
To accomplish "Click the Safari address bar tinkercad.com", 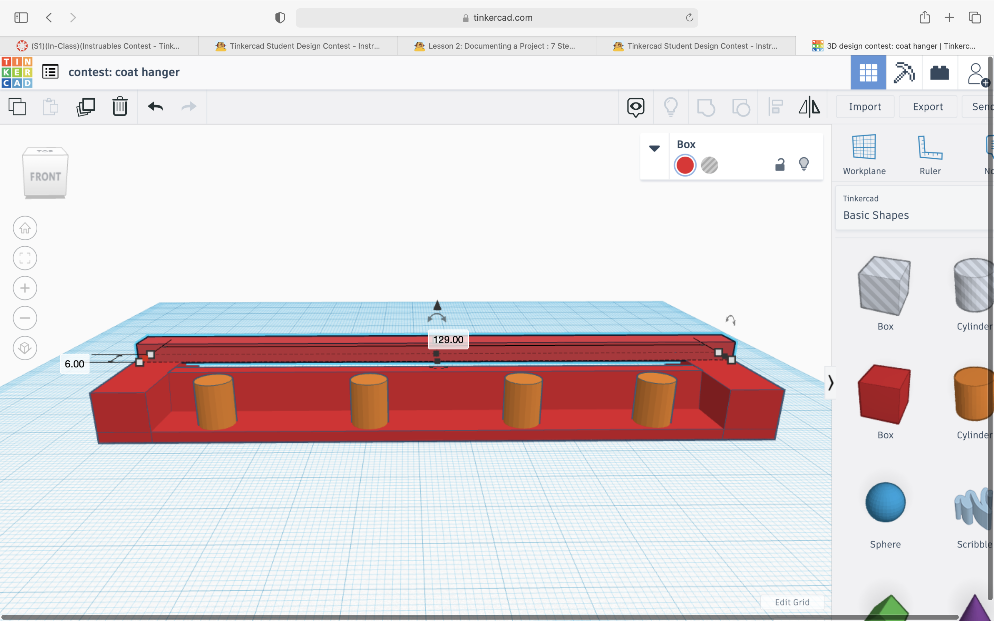I will pos(497,18).
